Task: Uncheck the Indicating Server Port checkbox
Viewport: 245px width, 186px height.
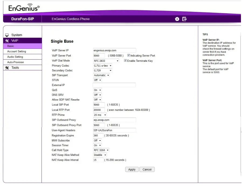Action: (128, 55)
